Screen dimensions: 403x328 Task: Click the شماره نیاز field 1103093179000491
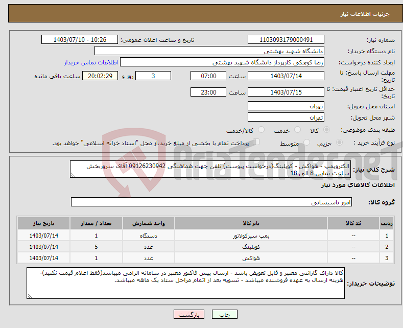click(286, 39)
